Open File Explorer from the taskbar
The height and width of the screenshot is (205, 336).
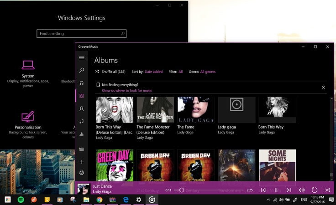[86, 200]
